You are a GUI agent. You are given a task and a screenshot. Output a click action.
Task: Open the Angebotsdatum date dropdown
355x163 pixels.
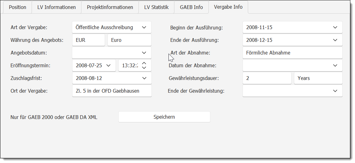pyautogui.click(x=144, y=53)
